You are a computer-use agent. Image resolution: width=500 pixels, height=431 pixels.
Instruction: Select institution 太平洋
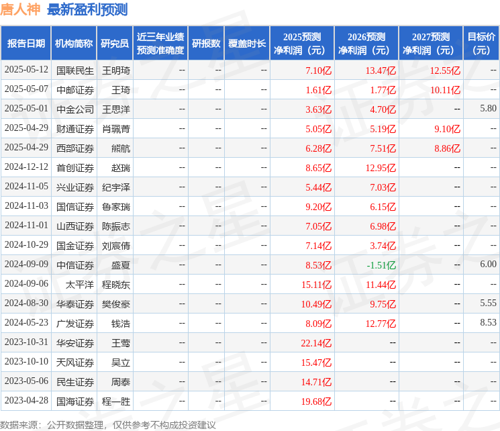pos(80,284)
